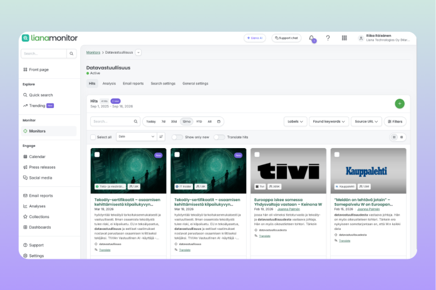Open Settings in the sidebar

coord(33,256)
